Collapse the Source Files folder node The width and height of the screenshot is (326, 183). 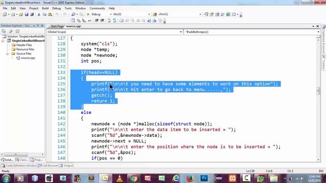(7, 54)
